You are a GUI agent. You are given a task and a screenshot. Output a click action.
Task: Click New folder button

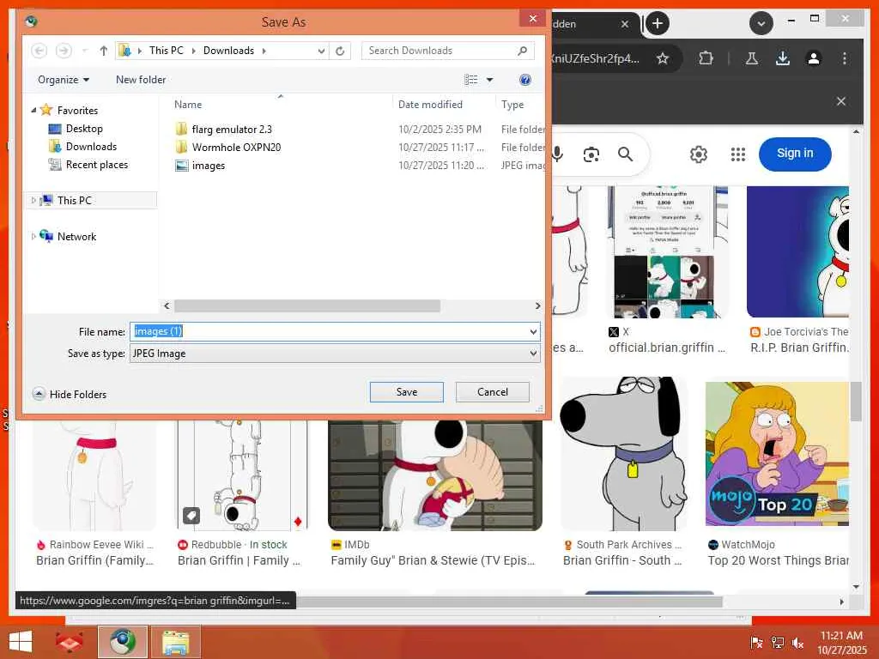coord(141,80)
